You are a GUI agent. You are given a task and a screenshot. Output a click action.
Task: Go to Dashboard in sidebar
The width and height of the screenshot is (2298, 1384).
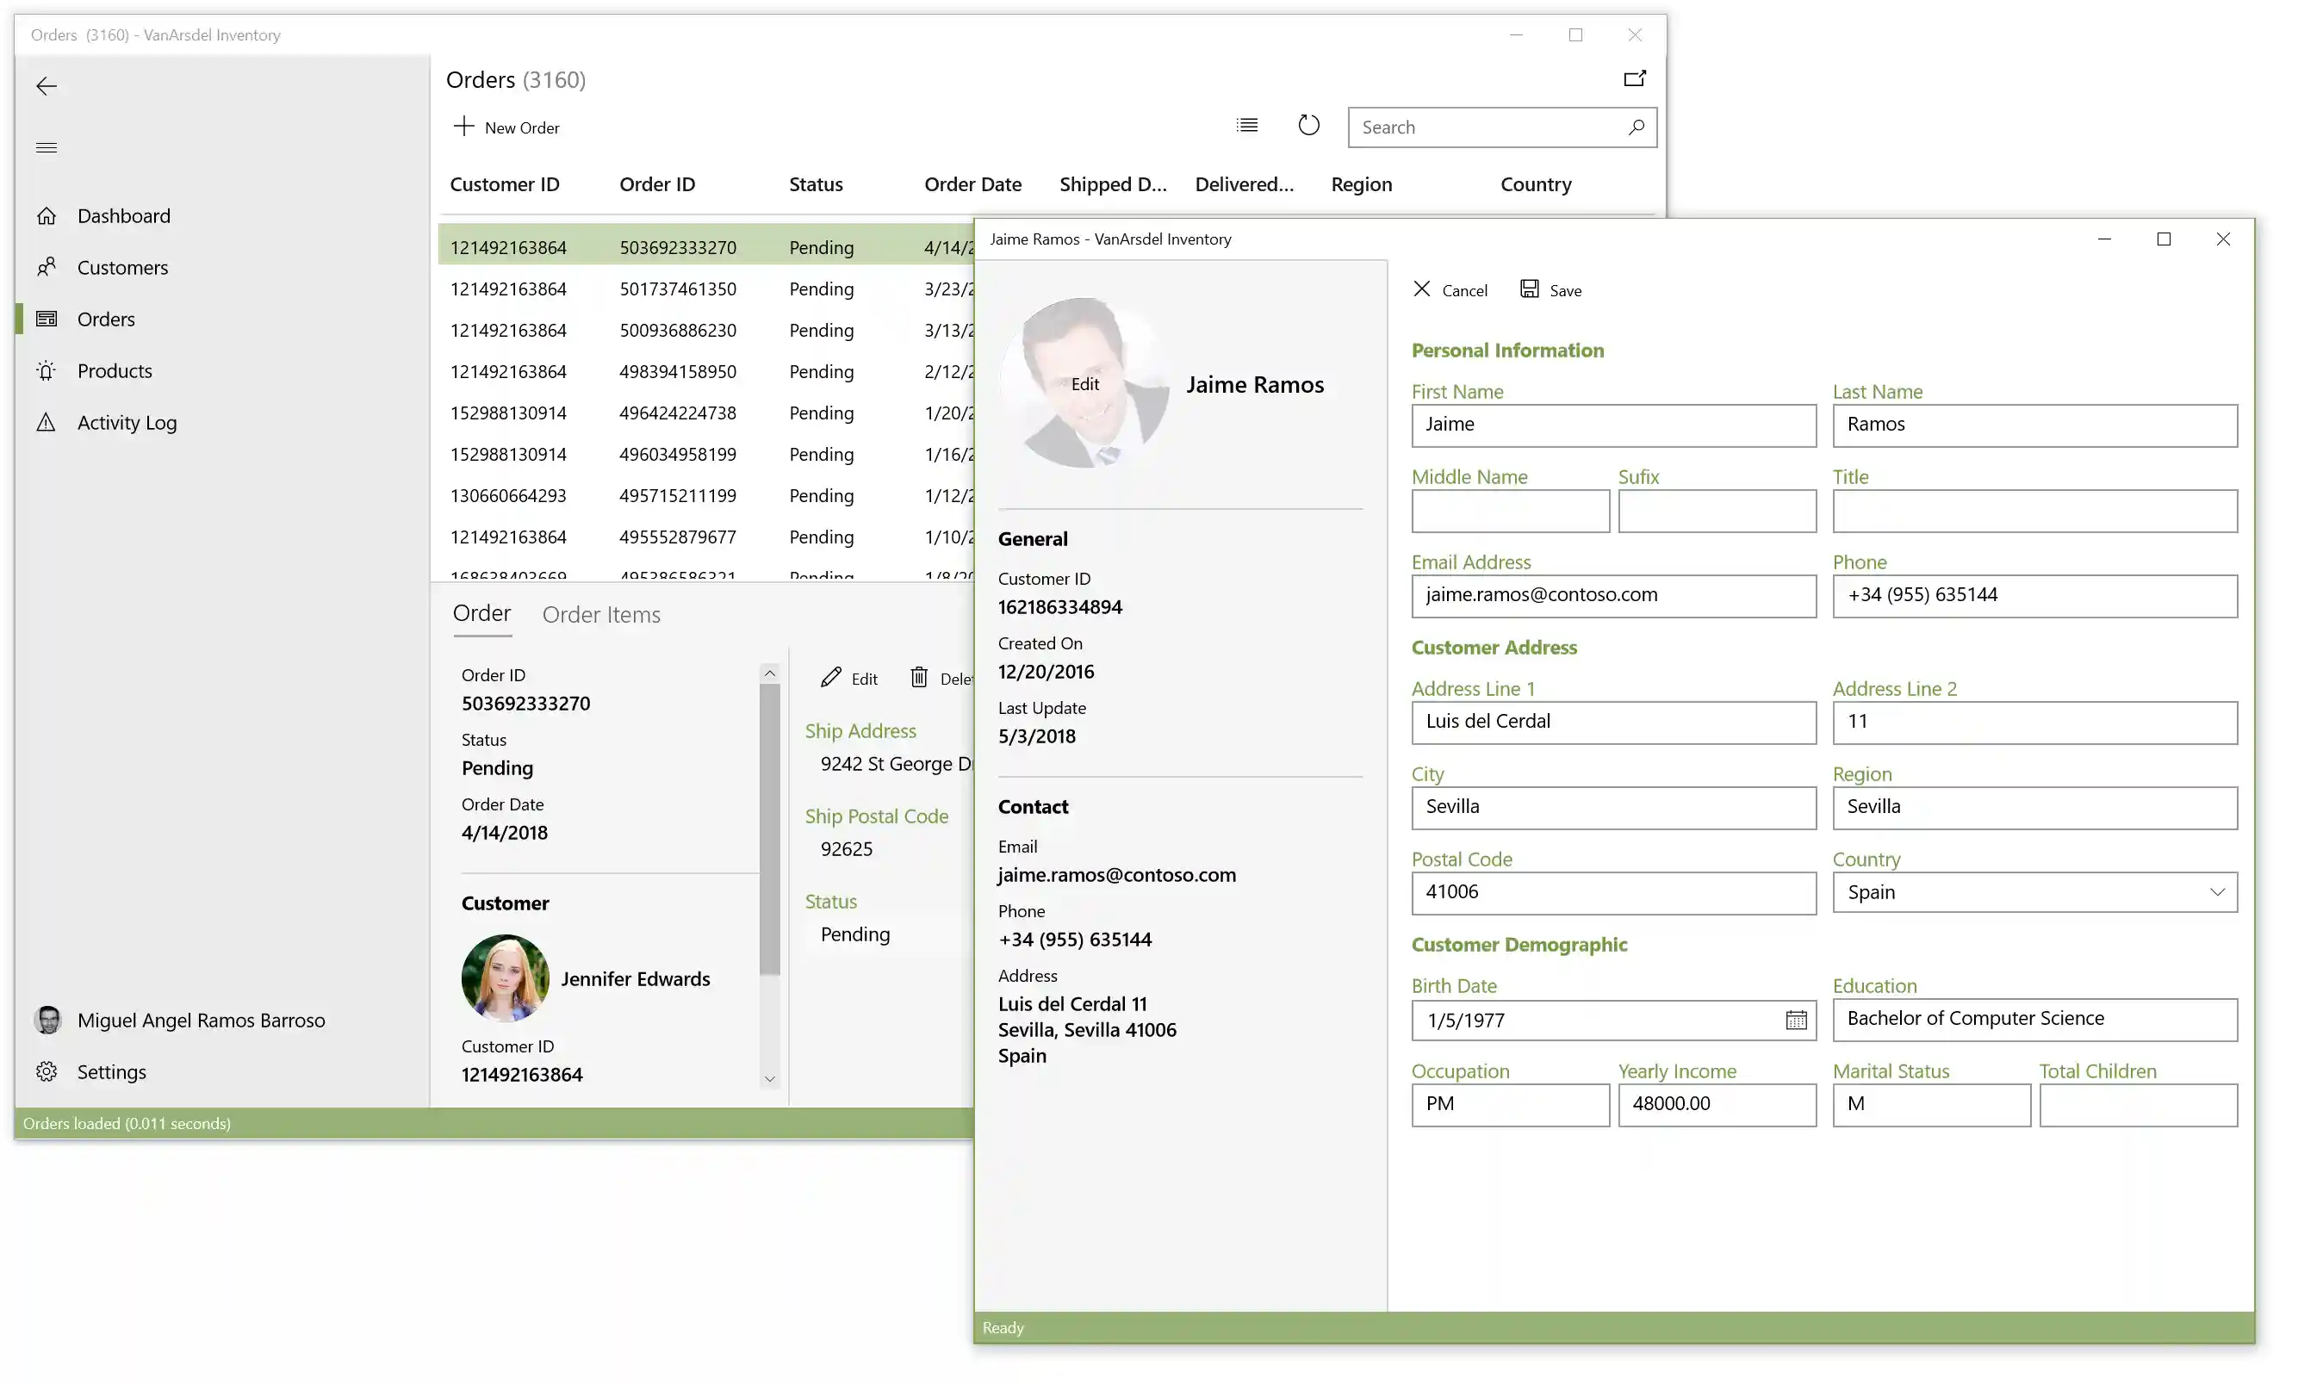coord(123,216)
